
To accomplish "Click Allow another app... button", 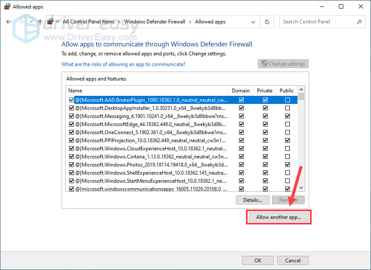I will pos(279,217).
